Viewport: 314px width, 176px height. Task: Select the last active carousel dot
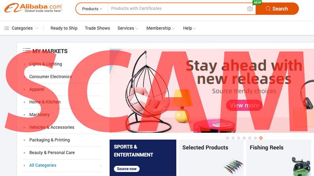[x=261, y=138]
